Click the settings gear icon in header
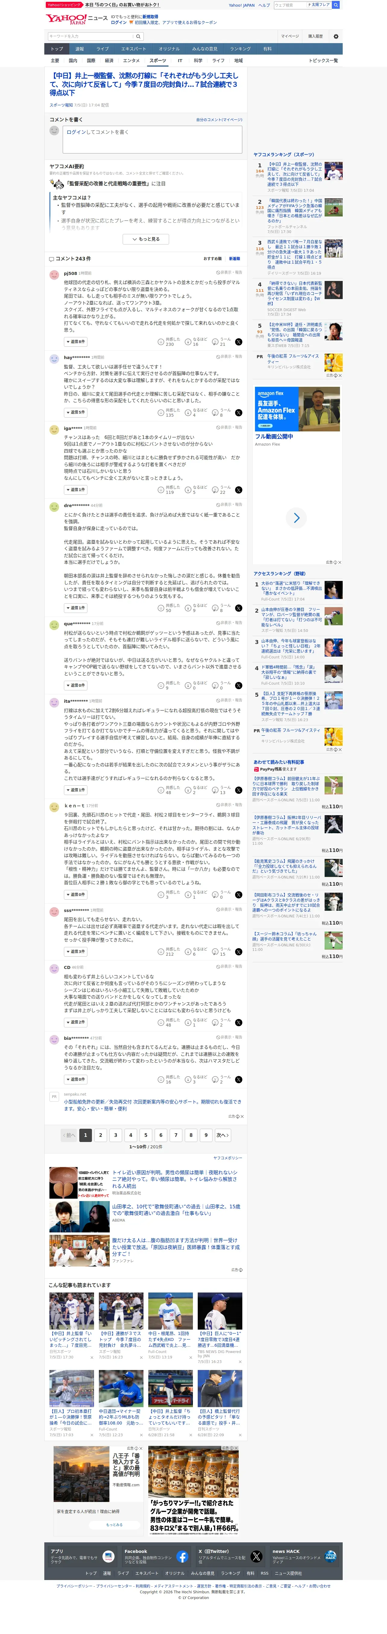Viewport: 387px width, 1634px height. (336, 36)
